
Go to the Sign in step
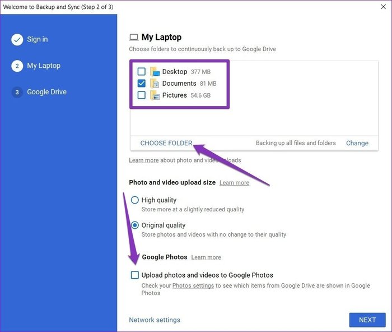pyautogui.click(x=38, y=39)
